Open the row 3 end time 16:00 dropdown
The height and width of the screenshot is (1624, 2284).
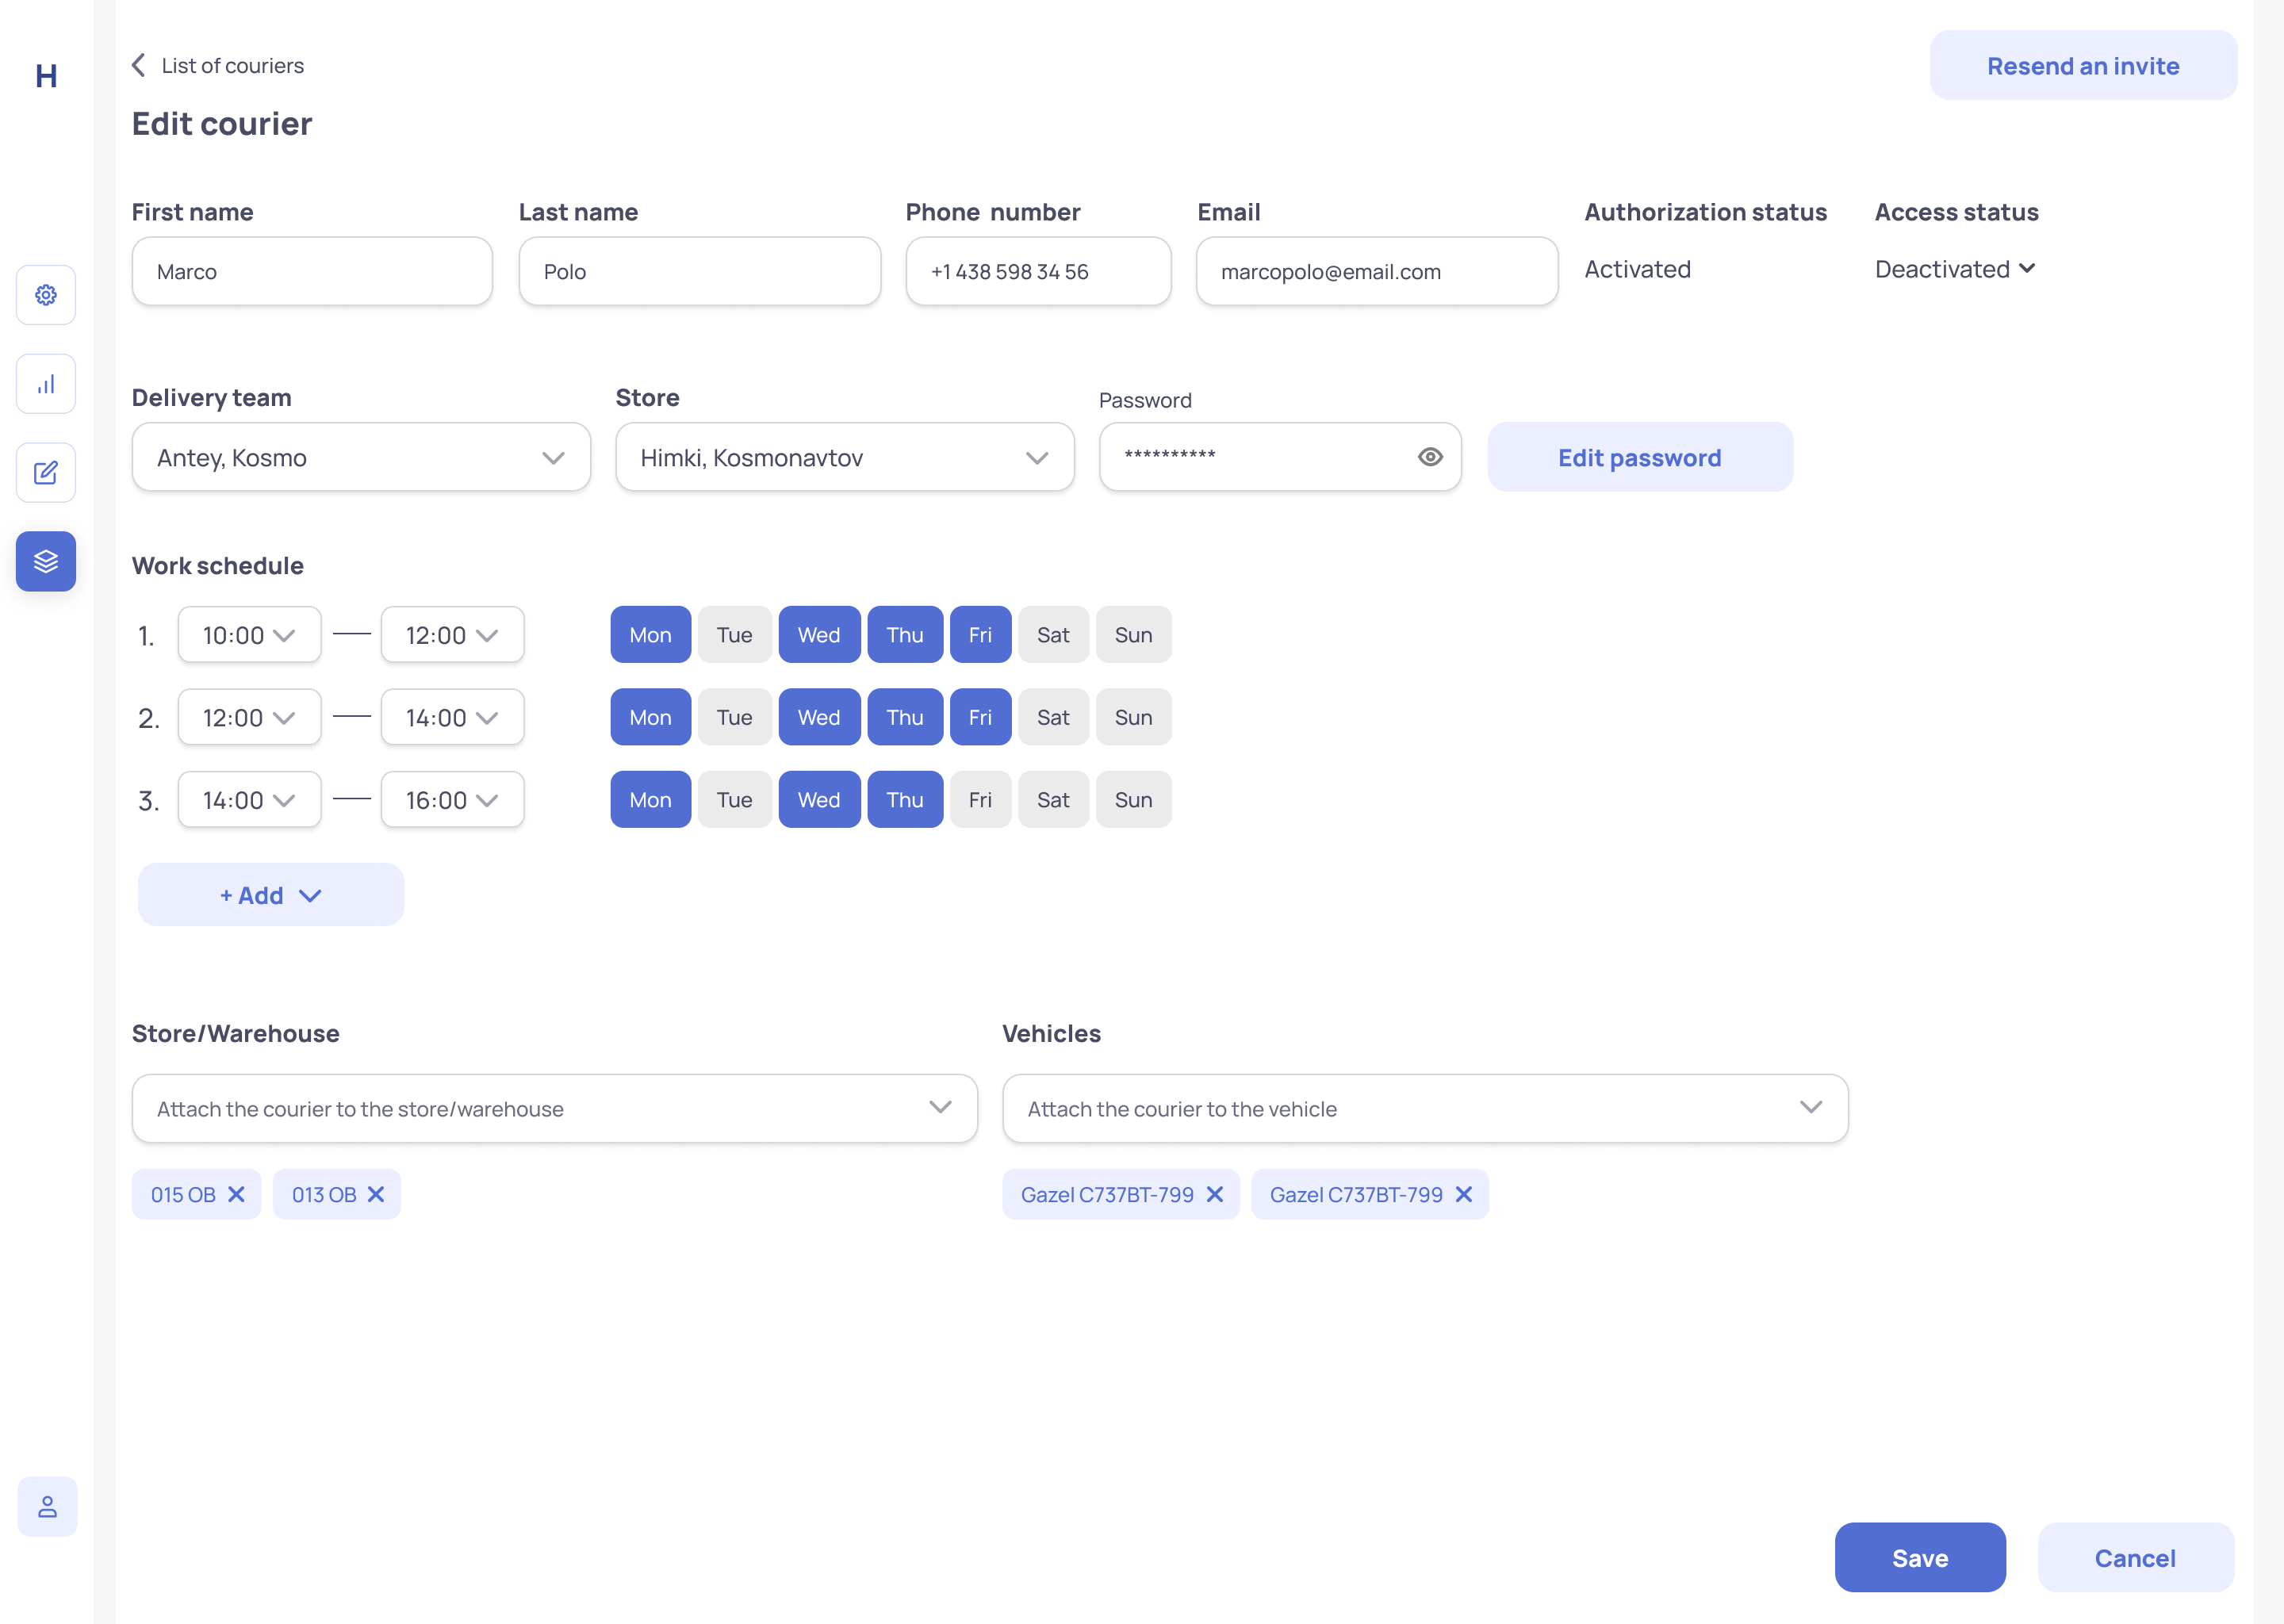tap(452, 799)
